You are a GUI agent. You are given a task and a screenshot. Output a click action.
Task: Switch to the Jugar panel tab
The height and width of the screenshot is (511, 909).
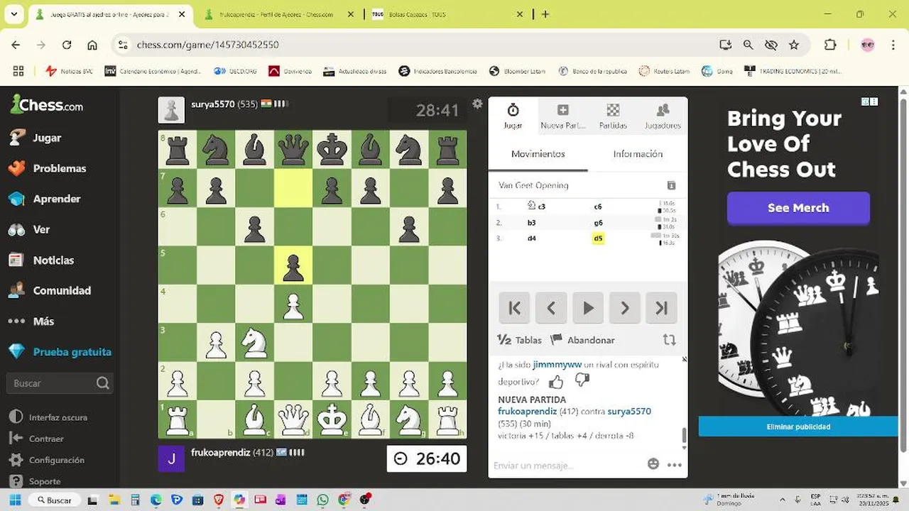513,116
